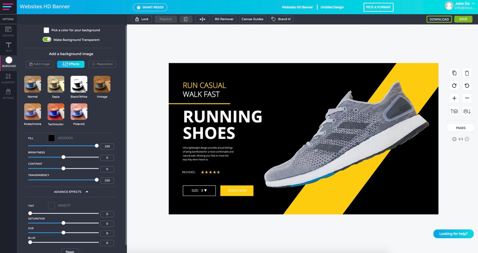Click the Pick a Format button
Viewport: 478px width, 253px height.
(378, 7)
